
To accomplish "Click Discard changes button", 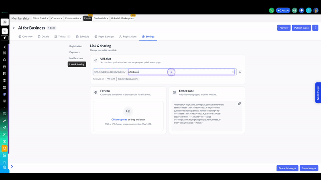I will (x=287, y=168).
